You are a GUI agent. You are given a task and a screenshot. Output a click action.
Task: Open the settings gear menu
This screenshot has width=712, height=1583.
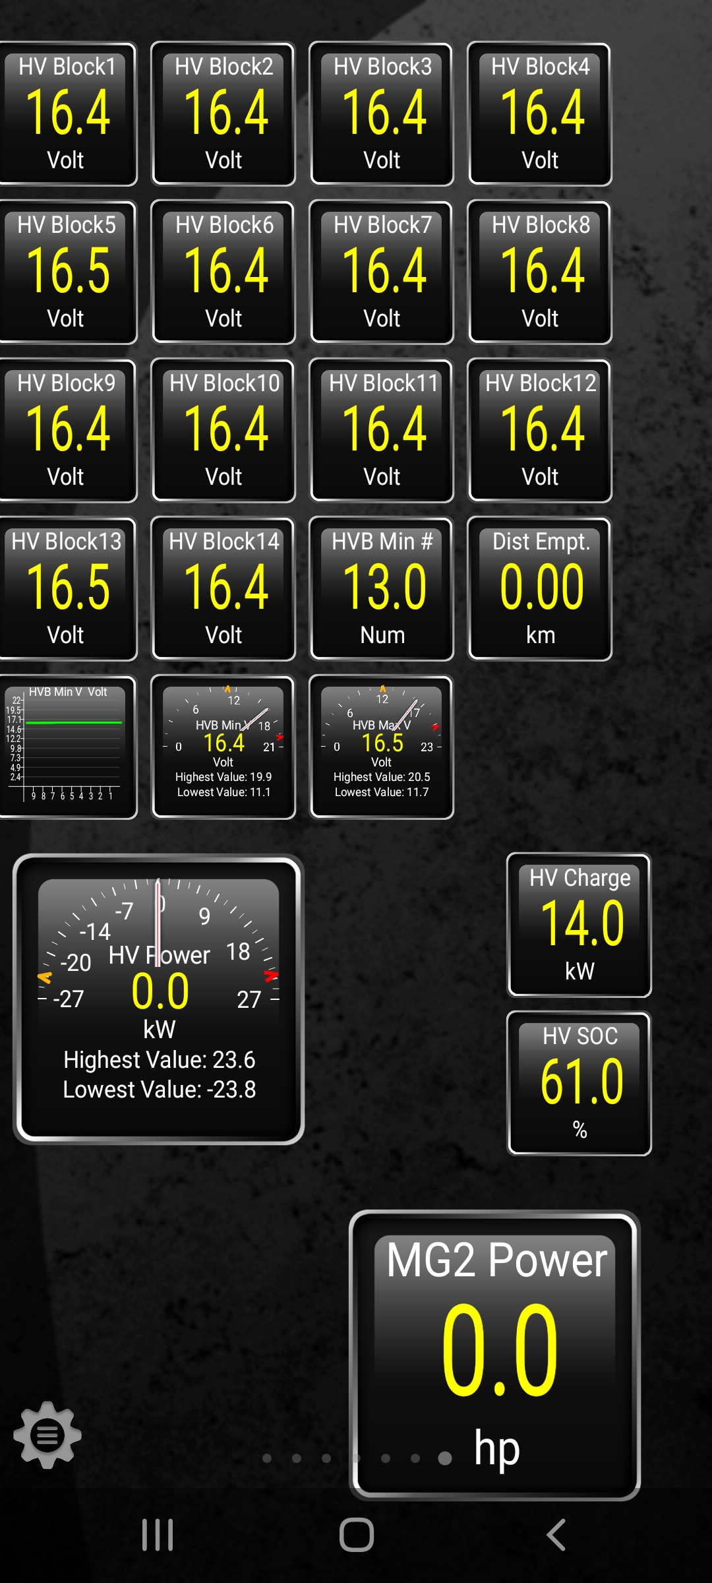click(x=47, y=1435)
